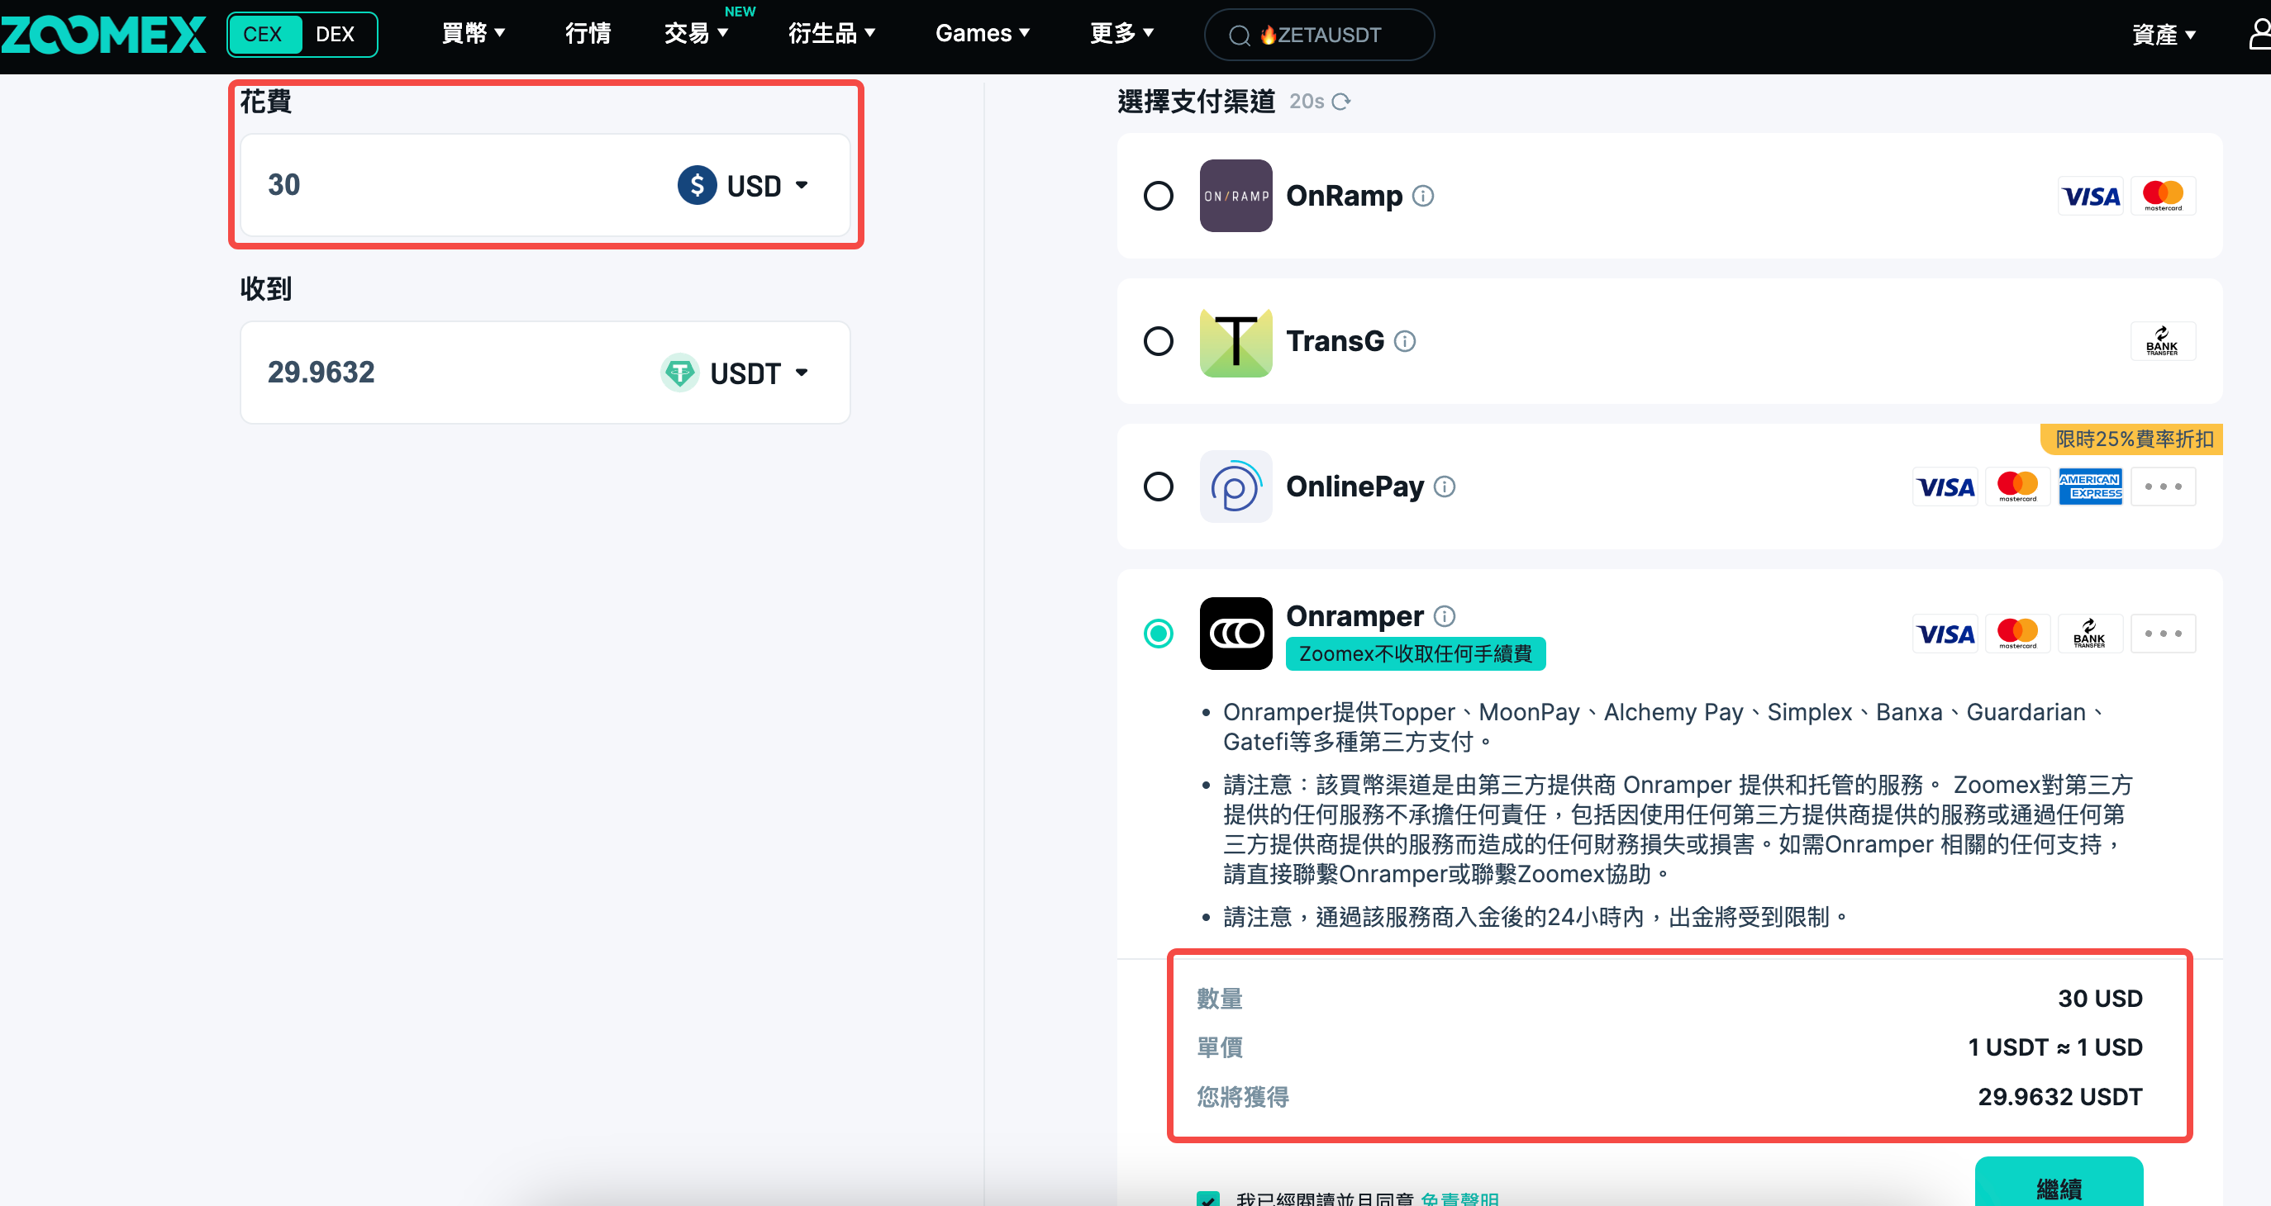Click the ZETAUSDT search field
The width and height of the screenshot is (2271, 1206).
(x=1319, y=36)
